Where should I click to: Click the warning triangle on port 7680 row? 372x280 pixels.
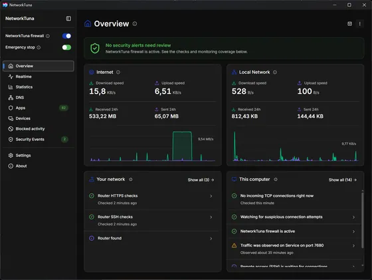point(234,245)
